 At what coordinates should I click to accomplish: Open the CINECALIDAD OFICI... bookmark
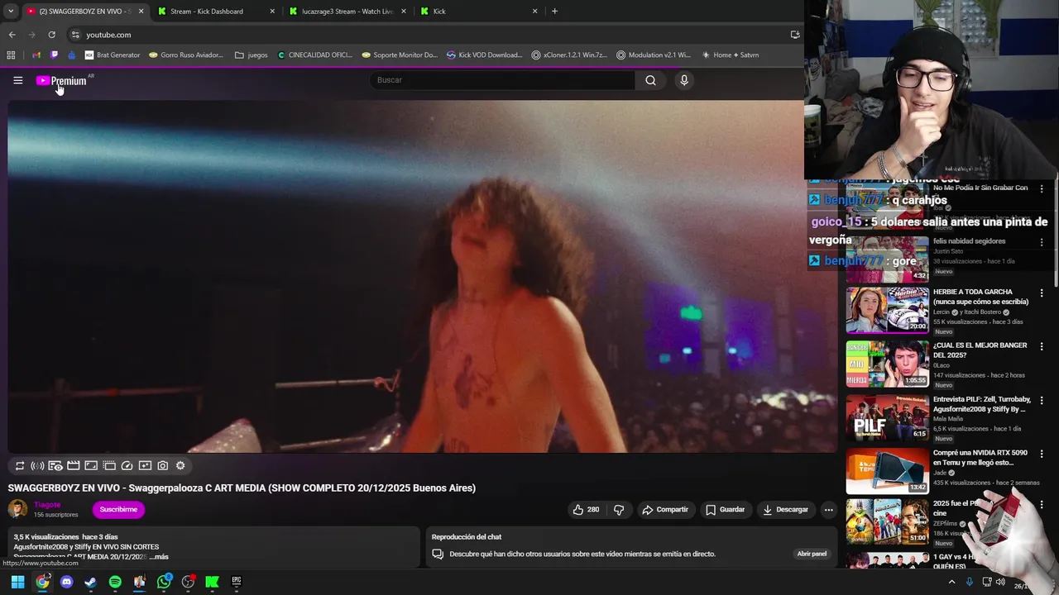click(x=314, y=55)
